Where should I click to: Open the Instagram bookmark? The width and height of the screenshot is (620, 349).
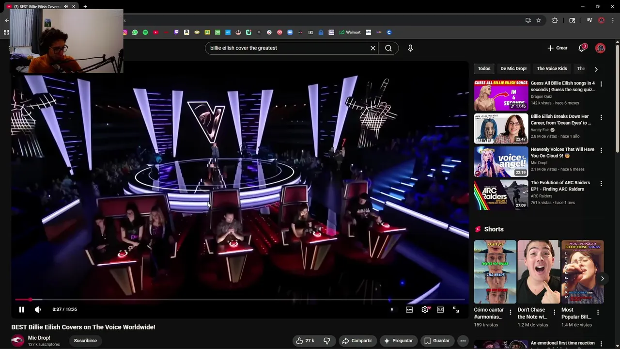(125, 32)
